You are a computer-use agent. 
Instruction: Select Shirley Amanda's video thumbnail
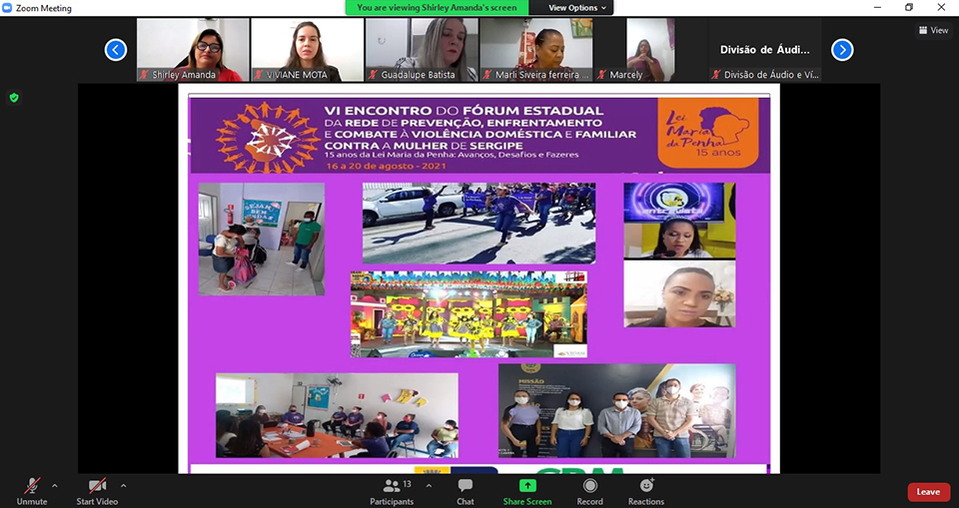click(x=193, y=50)
